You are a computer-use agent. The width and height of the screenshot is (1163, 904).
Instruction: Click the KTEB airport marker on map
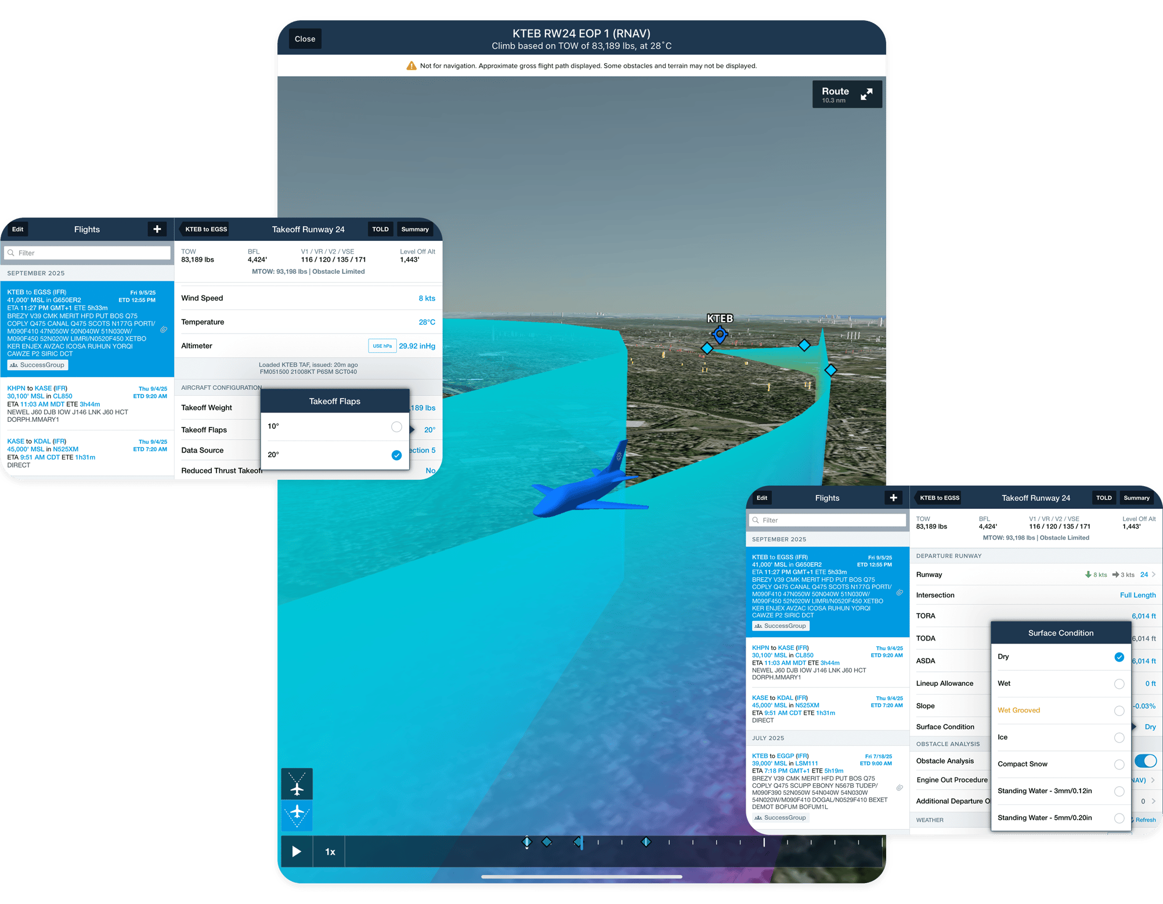tap(720, 334)
